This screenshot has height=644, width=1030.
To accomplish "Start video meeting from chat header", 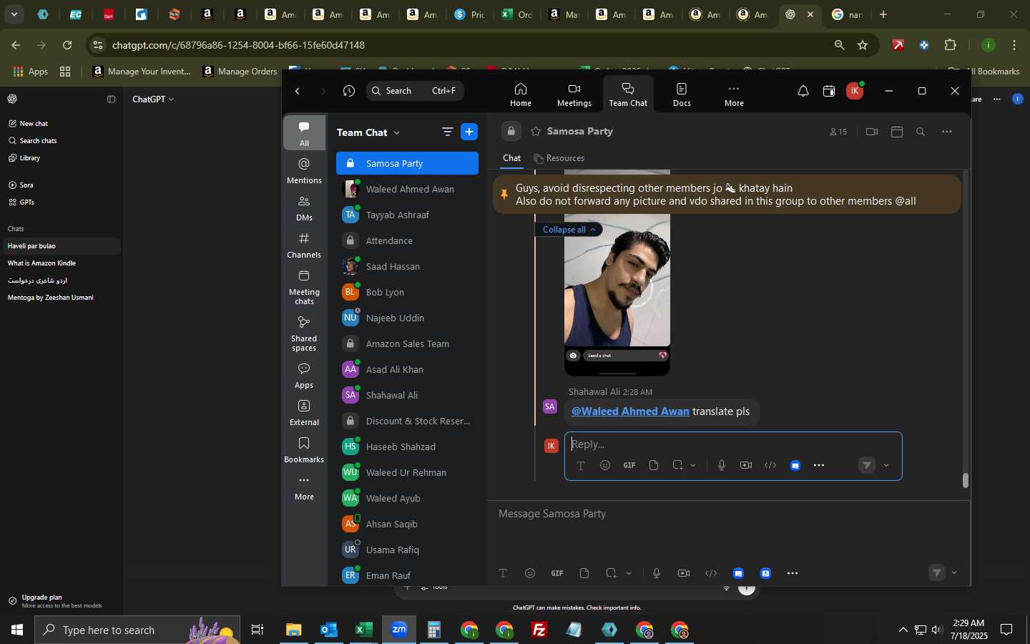I will 871,132.
